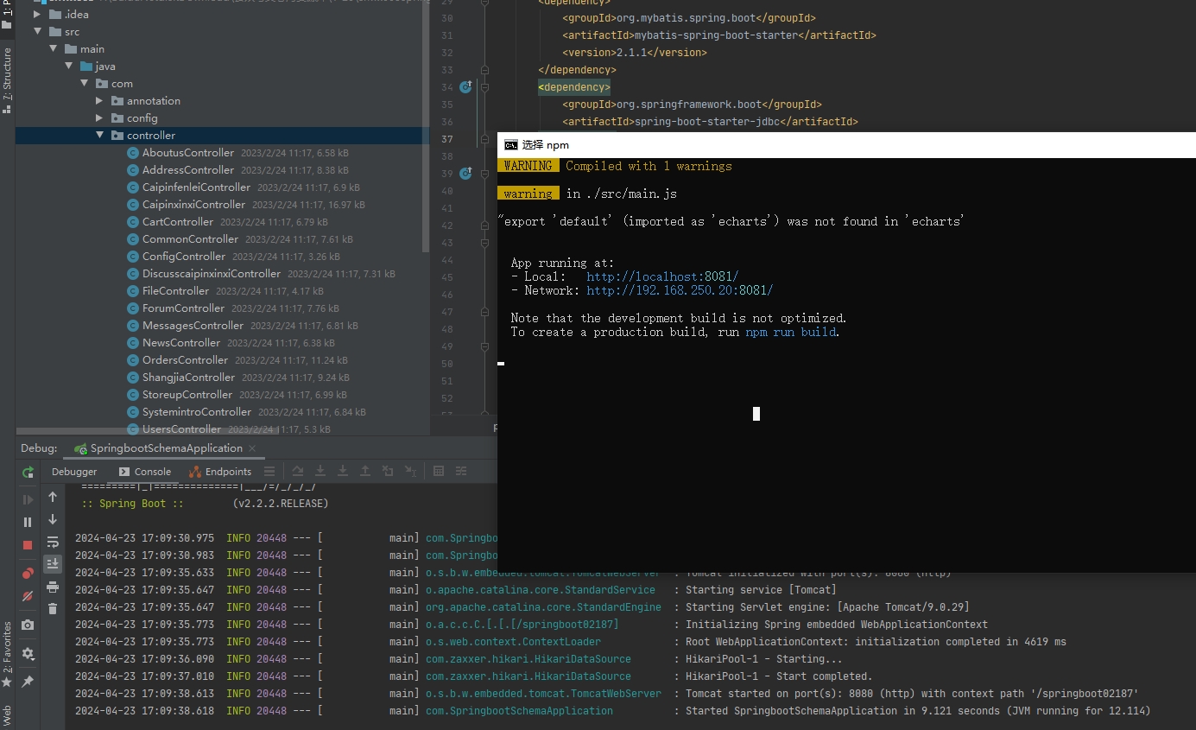Pin the debug tab with the pin icon

[x=28, y=682]
